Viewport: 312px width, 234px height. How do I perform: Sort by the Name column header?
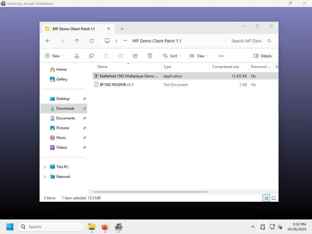click(102, 67)
